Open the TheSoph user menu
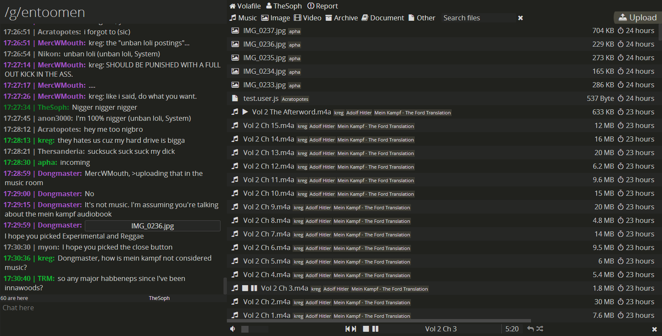662x336 pixels. coord(284,6)
